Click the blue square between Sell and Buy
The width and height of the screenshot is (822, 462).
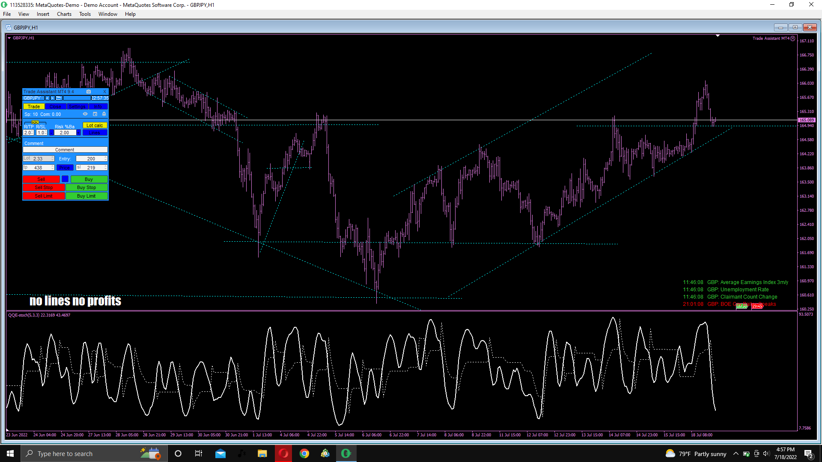(65, 179)
